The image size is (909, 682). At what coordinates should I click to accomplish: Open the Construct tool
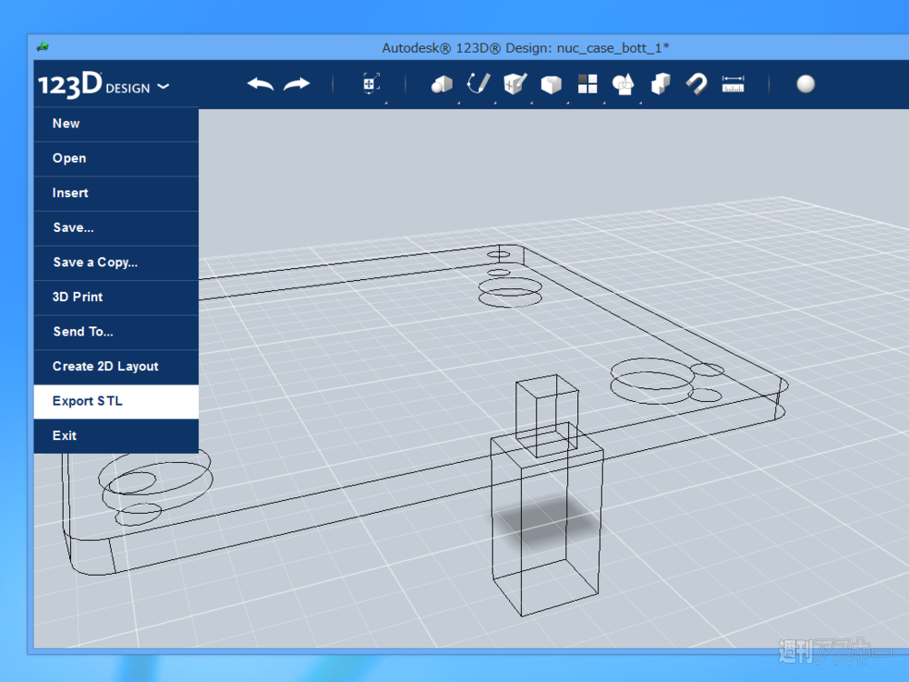[x=515, y=85]
